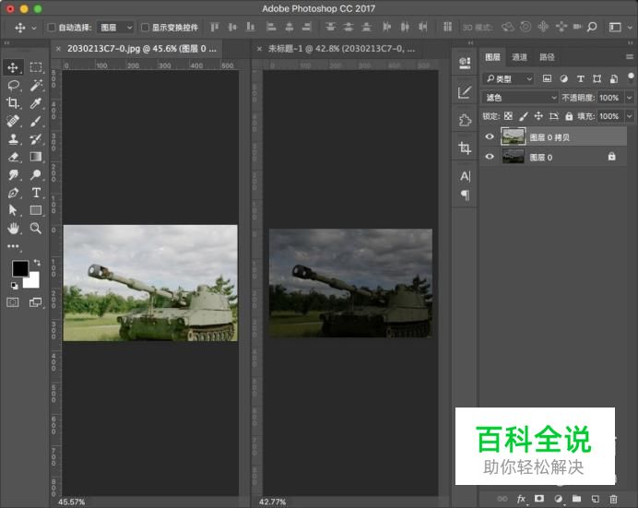Expand the 不透明度 opacity dropdown arrow
The image size is (638, 508).
(x=630, y=98)
